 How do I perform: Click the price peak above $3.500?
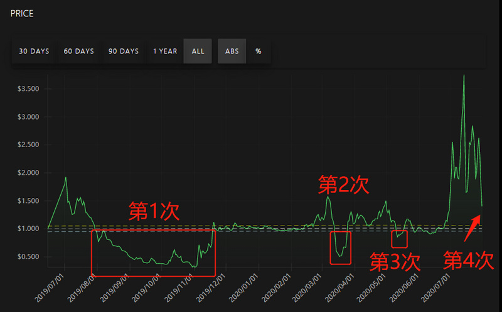464,76
